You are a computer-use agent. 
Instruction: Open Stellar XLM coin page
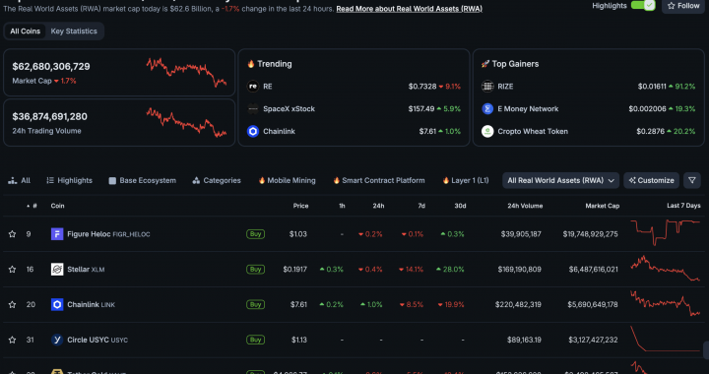(86, 270)
